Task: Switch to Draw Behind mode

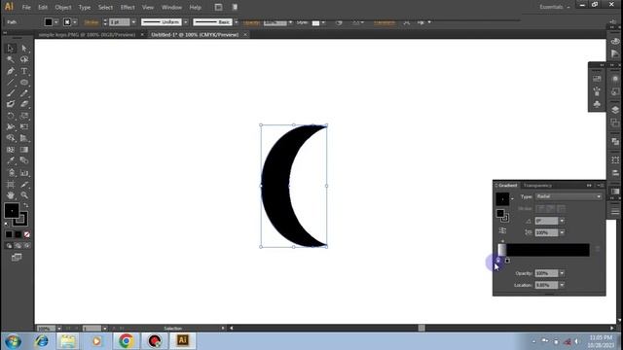Action: [x=18, y=246]
